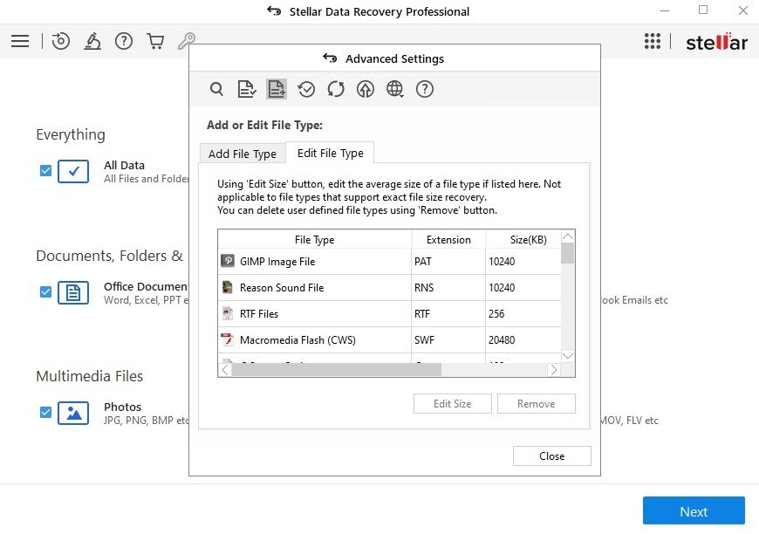The image size is (759, 534).
Task: Maximize the Stellar Data Recovery window
Action: tap(703, 10)
